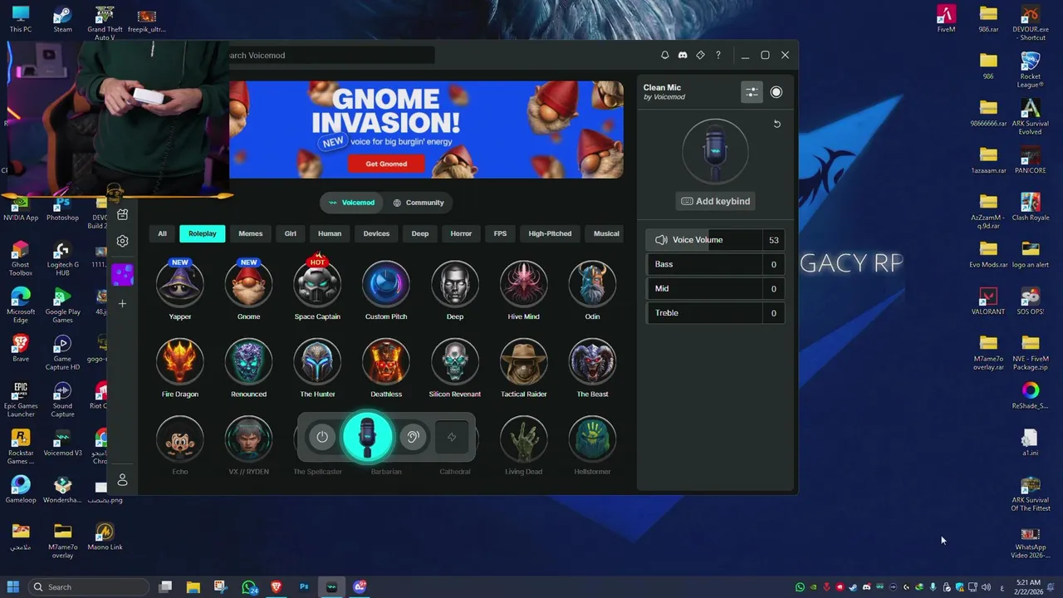Click the plus icon in the Voicemod sidebar
Image resolution: width=1063 pixels, height=598 pixels.
[122, 304]
